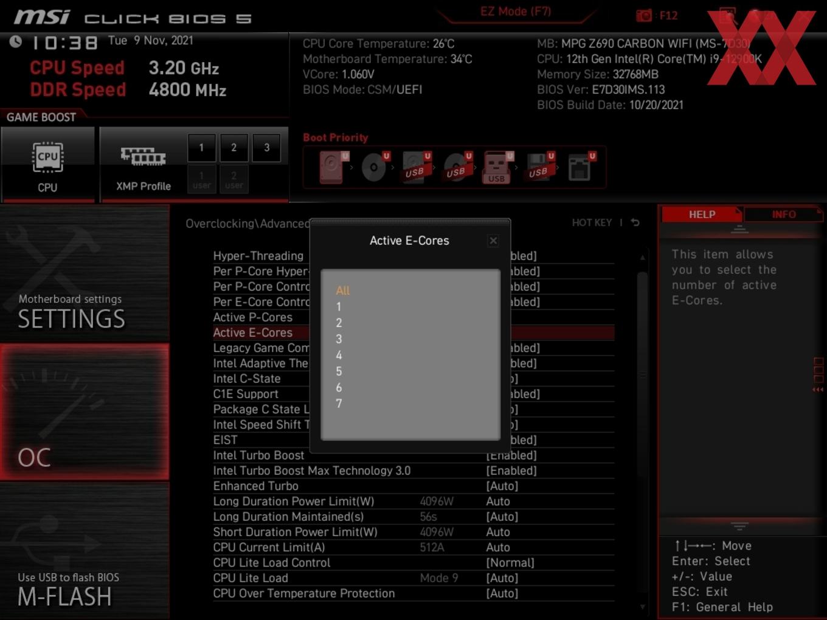827x620 pixels.
Task: Select XMP profile 2 button
Action: 234,148
